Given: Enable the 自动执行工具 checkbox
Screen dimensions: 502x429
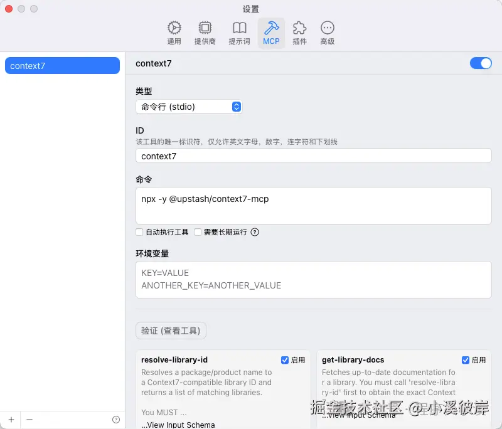Looking at the screenshot, I should 139,232.
